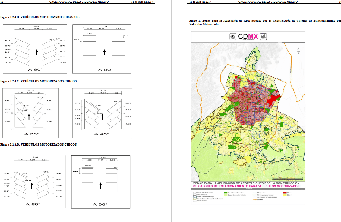Image resolution: width=341 pixels, height=222 pixels.
Task: Click heading 'Figura 1.2.4.D. VEHÍCULOS MOTORIZADOS CHICOS'
Action: coord(39,144)
